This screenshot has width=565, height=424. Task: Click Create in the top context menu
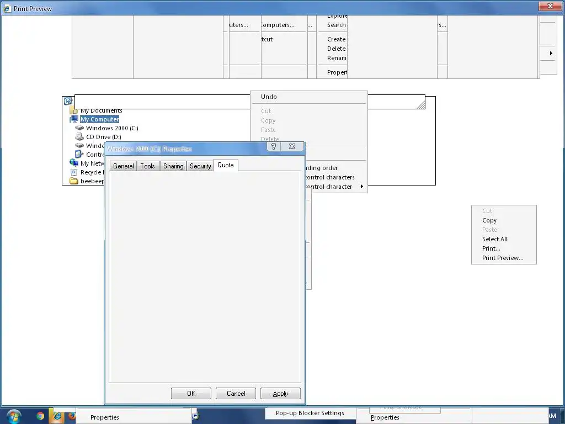point(336,39)
